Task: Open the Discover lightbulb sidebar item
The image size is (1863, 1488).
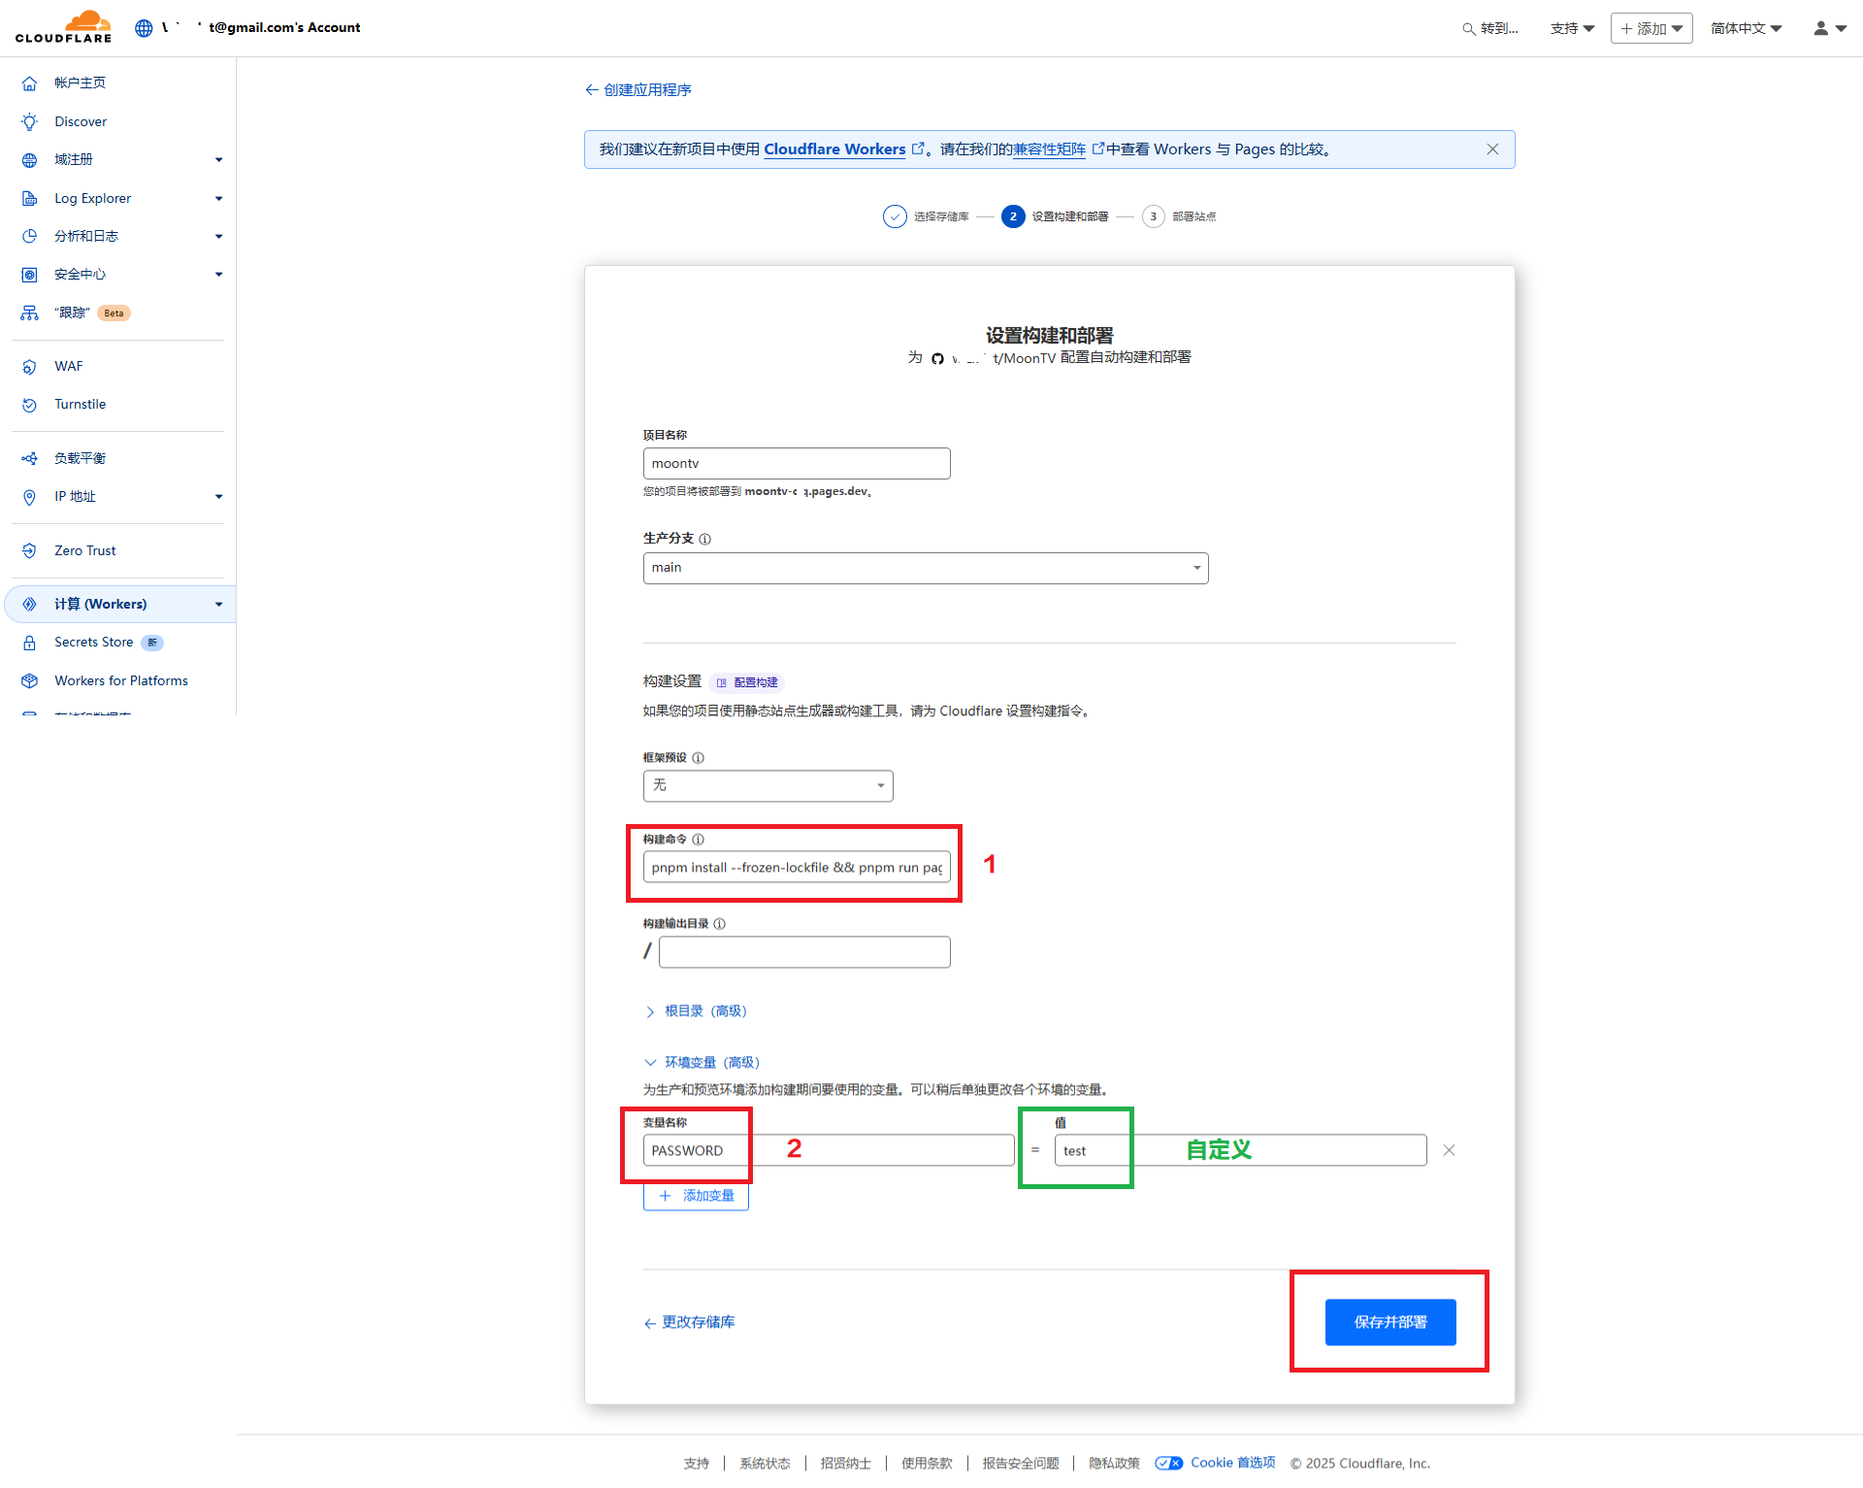Action: (30, 121)
